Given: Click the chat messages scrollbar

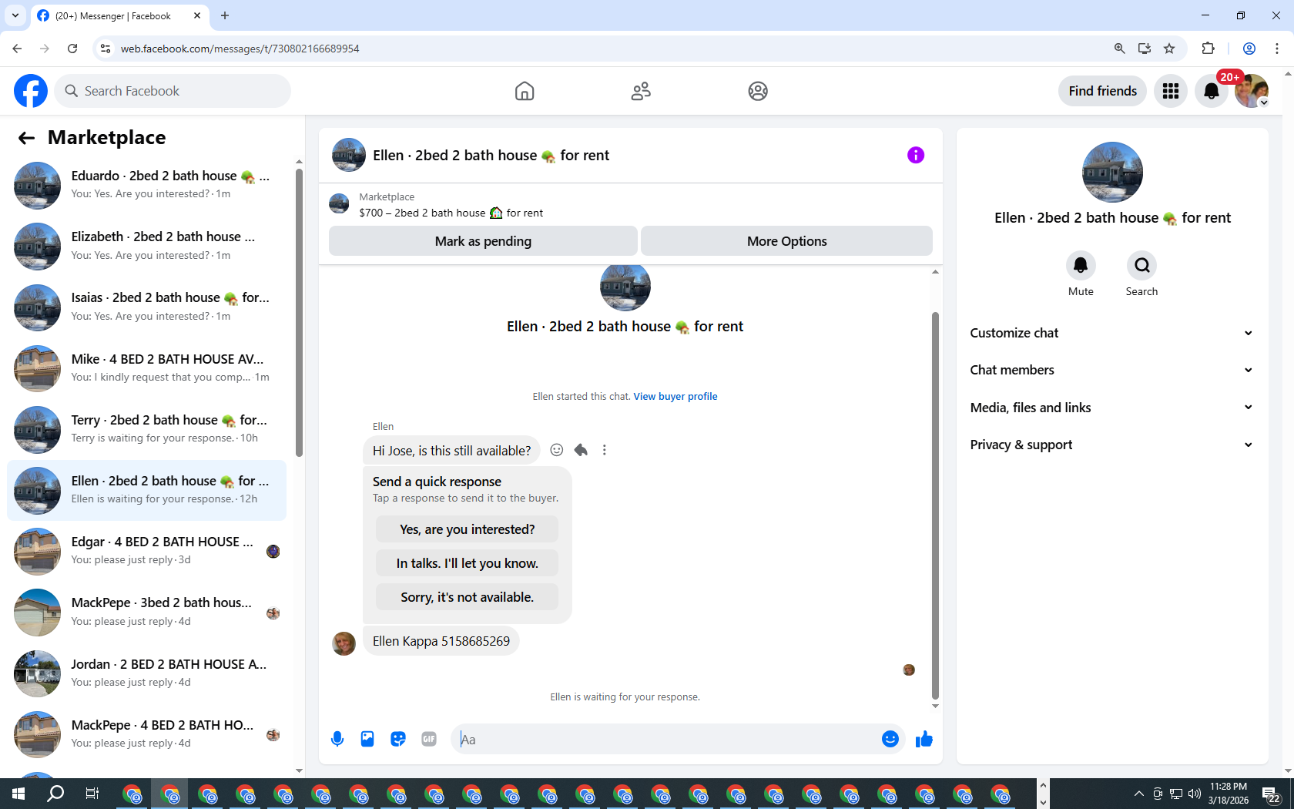Looking at the screenshot, I should (935, 505).
